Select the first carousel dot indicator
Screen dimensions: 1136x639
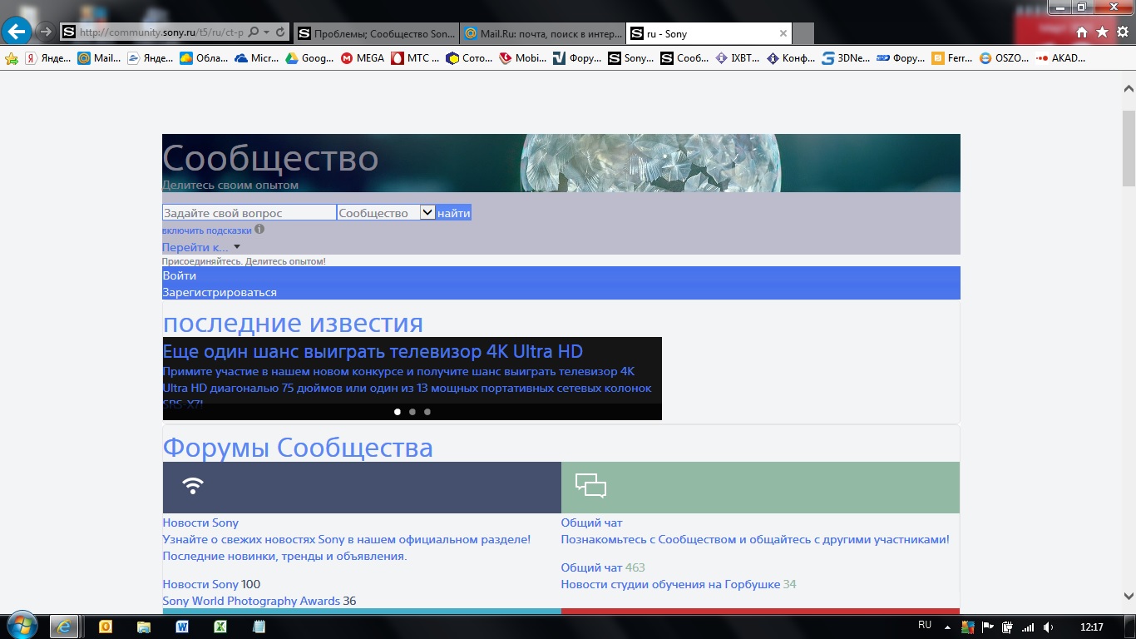[398, 412]
